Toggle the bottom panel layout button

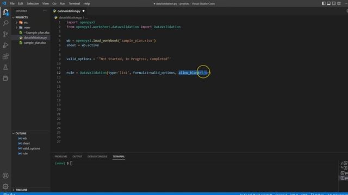328,3
